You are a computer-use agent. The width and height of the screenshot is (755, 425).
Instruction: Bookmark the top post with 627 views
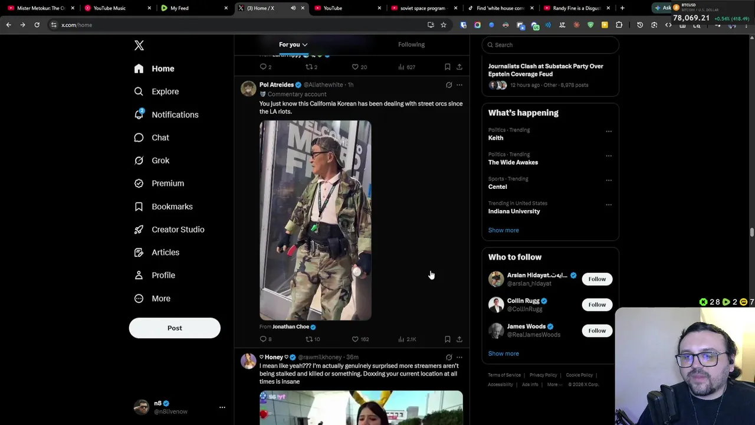(x=448, y=67)
